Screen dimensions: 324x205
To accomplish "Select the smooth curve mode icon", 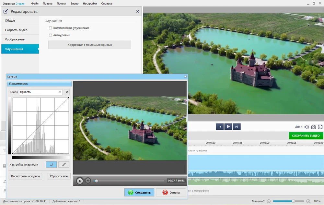I will pos(51,165).
